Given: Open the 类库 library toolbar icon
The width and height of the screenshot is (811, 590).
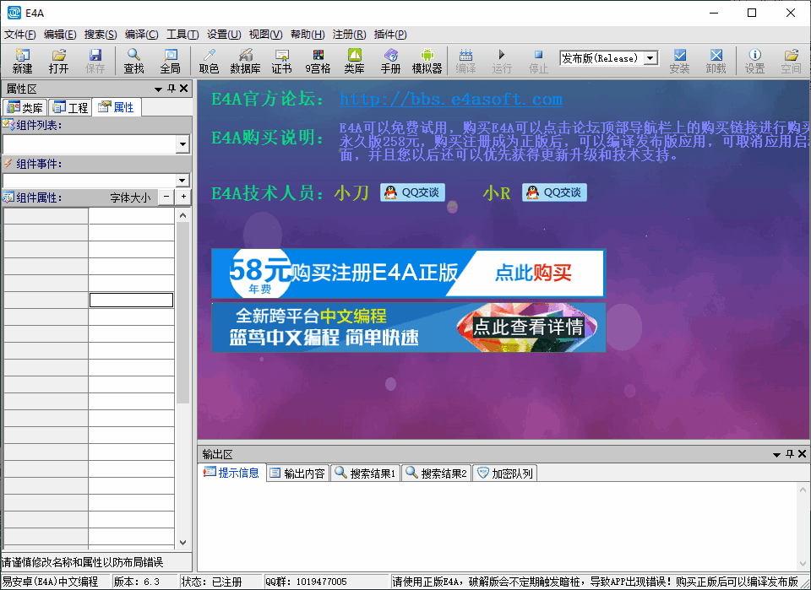Looking at the screenshot, I should click(354, 61).
